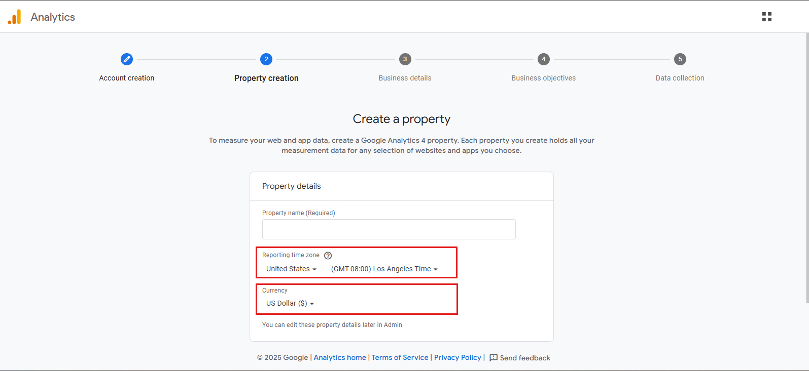Select the Data collection step label
This screenshot has width=809, height=371.
[x=680, y=78]
